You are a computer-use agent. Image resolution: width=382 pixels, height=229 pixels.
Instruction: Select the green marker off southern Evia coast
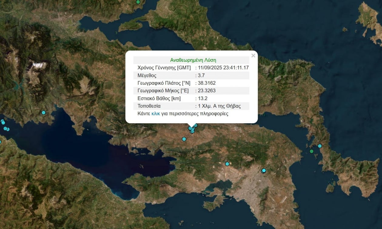coord(311,151)
